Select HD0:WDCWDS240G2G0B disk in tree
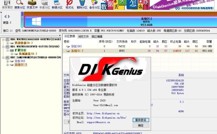The width and height of the screenshot is (217, 134). coord(36,39)
